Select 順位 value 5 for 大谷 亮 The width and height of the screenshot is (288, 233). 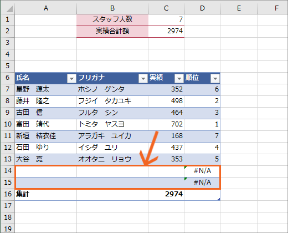tap(202, 159)
